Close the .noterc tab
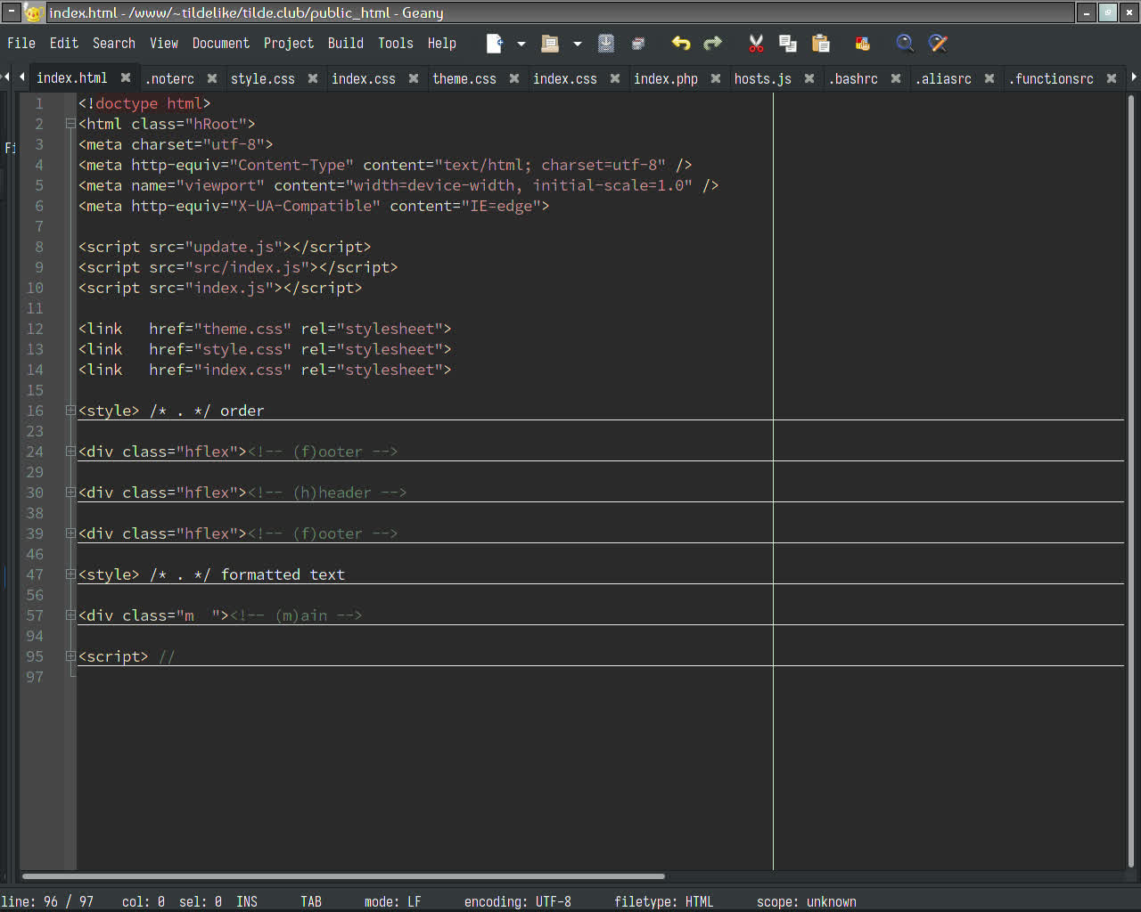The image size is (1141, 912). click(212, 78)
